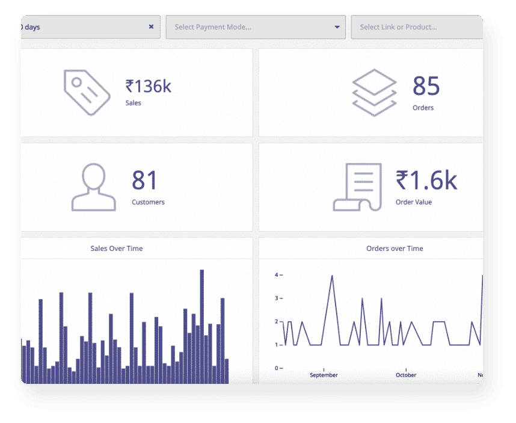The image size is (516, 423).
Task: Select the Sales Over Time chart title
Action: point(117,249)
